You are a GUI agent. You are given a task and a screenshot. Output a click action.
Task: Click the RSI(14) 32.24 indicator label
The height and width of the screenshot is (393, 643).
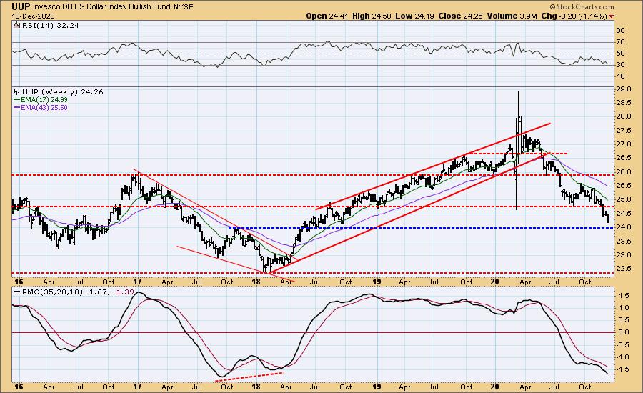click(49, 26)
